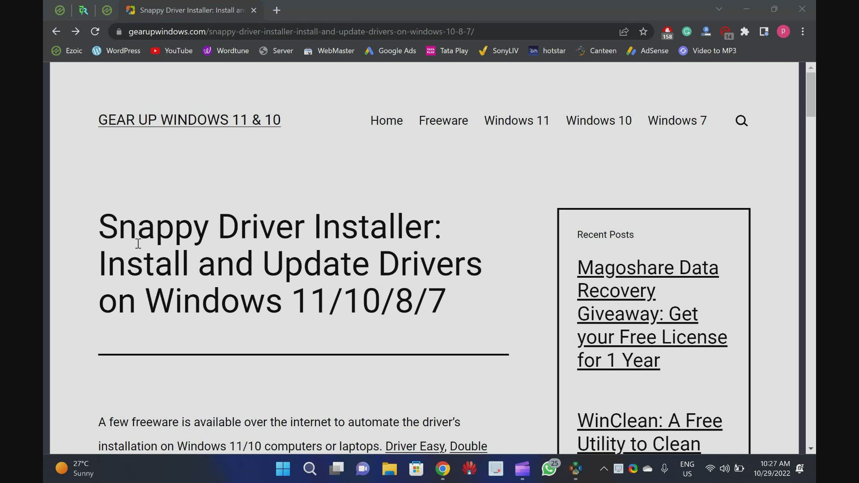Switch to the third pinned tab

tap(107, 10)
